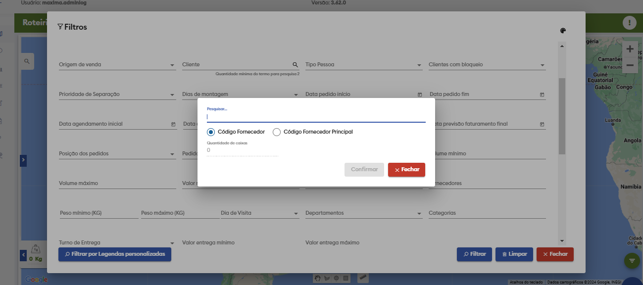
Task: Click the magnifier icon in Cliente field
Action: pos(295,65)
